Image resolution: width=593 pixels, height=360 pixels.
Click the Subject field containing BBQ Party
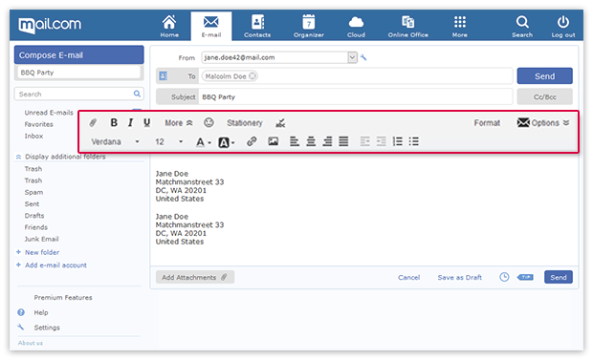click(356, 96)
